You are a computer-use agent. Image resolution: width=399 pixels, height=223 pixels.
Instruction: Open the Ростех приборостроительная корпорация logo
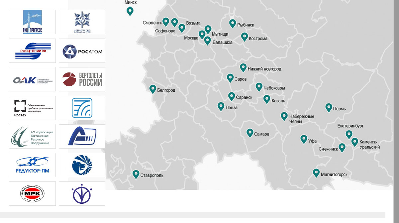coord(32,108)
